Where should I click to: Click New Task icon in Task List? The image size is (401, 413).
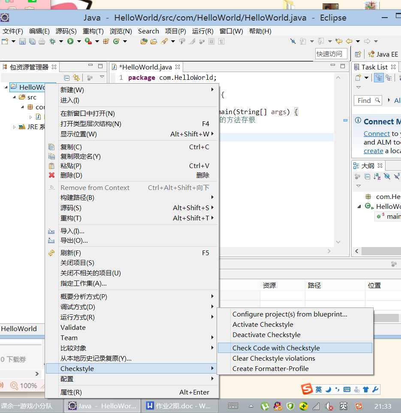point(358,78)
